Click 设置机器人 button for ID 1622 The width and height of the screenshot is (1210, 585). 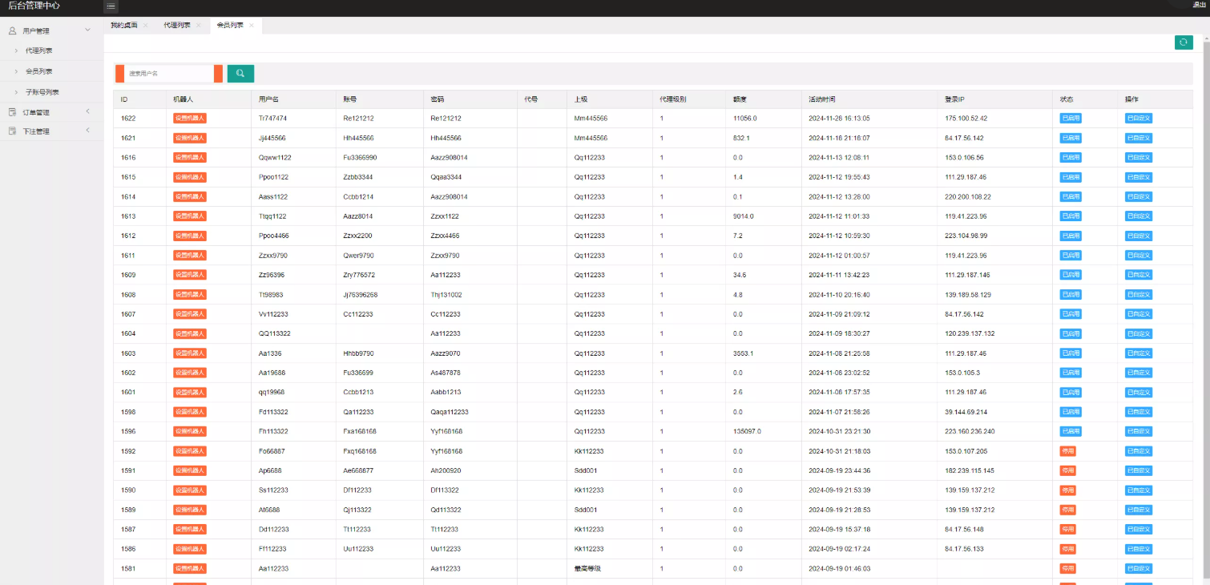click(x=190, y=118)
